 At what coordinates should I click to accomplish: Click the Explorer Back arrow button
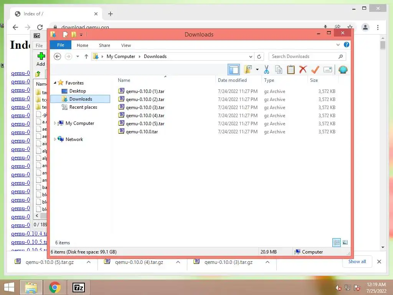click(58, 56)
